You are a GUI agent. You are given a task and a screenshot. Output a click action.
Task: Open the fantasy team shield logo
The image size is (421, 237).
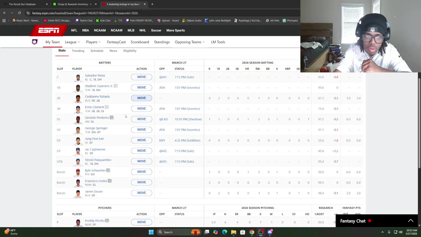[x=35, y=42]
